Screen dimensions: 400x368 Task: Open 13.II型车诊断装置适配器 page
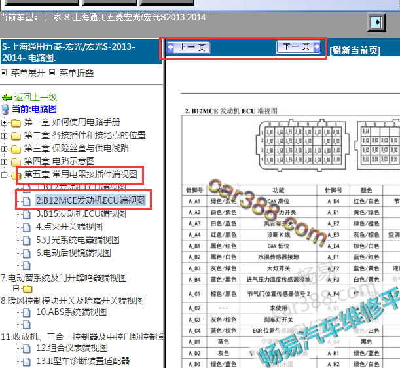click(83, 361)
